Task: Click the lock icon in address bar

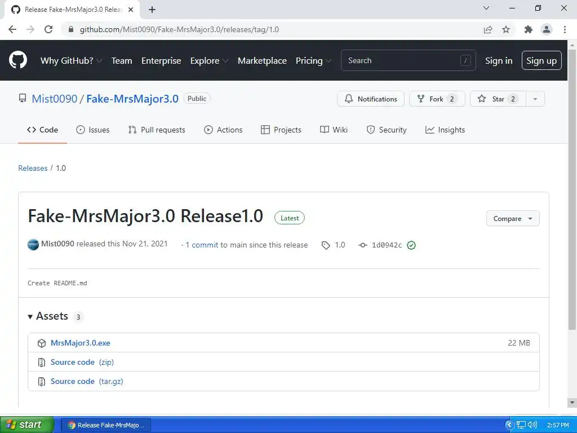Action: point(71,29)
